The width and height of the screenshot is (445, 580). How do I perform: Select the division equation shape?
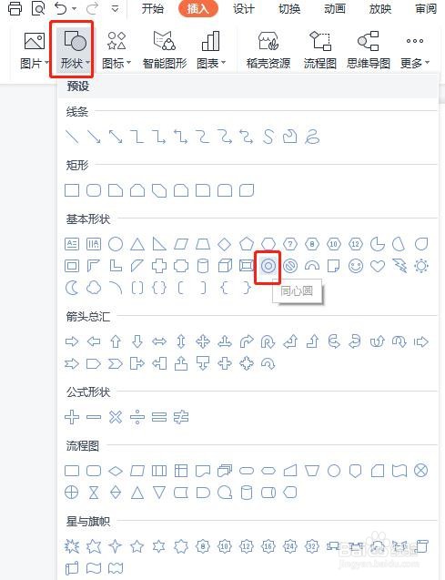coord(137,417)
